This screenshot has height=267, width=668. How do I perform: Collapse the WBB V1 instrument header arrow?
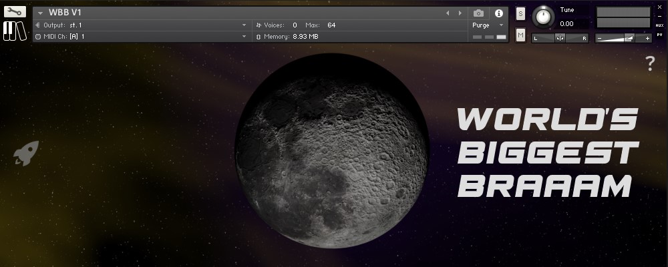click(x=41, y=13)
